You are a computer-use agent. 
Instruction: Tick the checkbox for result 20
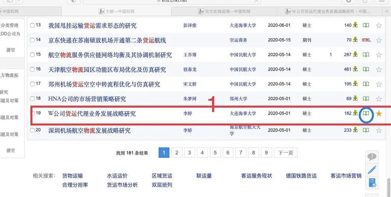(x=32, y=130)
